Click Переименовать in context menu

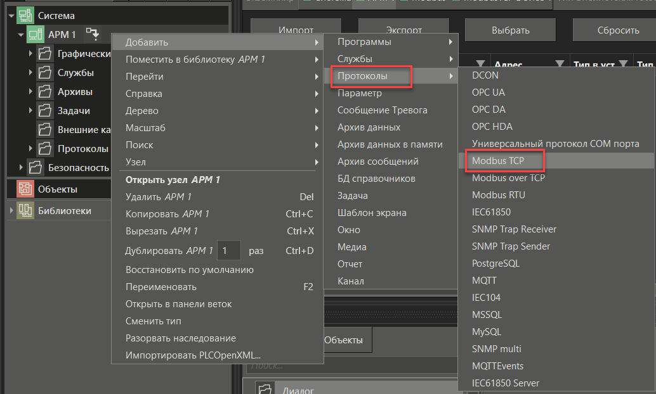[x=161, y=287]
